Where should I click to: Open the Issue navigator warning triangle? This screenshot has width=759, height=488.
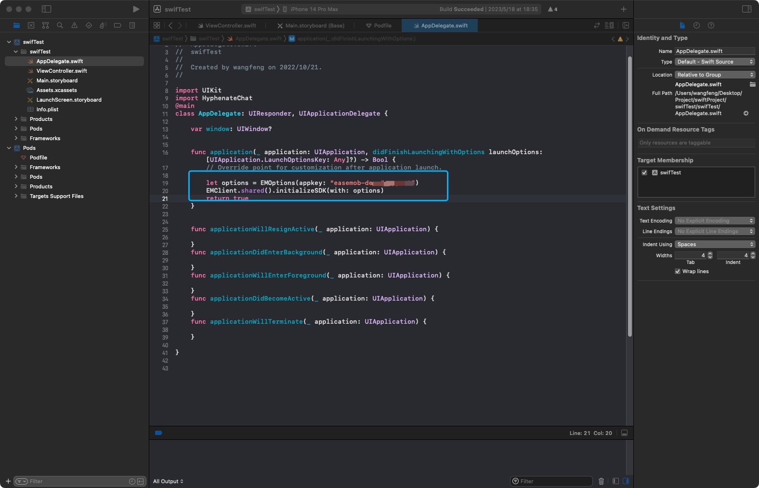[74, 26]
